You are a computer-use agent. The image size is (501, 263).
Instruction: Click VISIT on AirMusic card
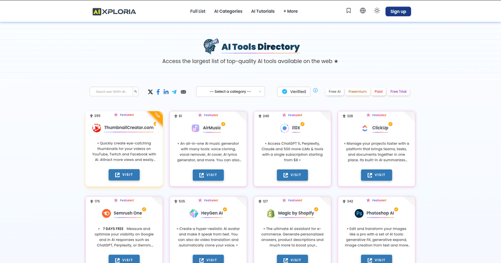(208, 175)
